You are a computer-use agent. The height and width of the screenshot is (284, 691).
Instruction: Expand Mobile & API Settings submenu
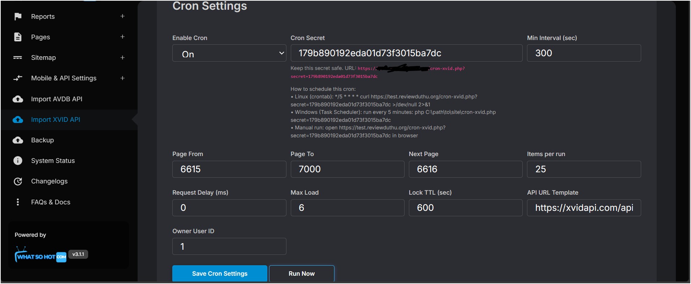[x=122, y=78]
